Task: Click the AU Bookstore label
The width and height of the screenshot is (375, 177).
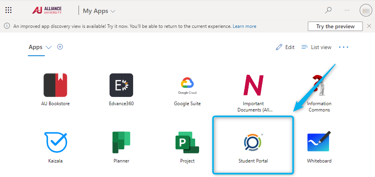Action: coord(55,104)
